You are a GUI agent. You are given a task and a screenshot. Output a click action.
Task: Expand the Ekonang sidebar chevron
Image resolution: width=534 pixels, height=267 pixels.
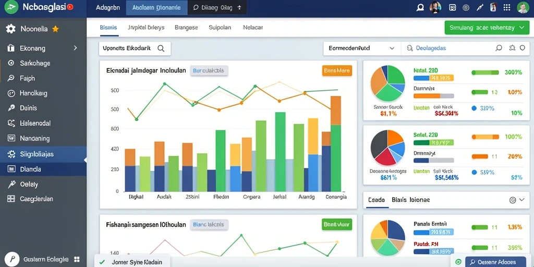(75, 48)
